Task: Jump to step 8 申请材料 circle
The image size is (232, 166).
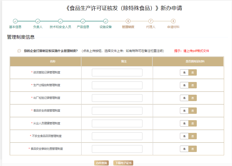Action: click(x=173, y=21)
